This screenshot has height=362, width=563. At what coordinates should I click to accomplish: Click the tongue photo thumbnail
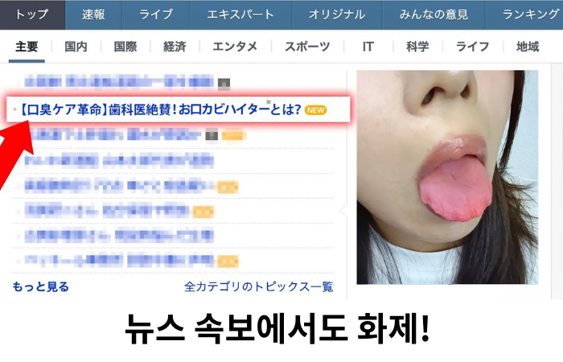pos(447,177)
